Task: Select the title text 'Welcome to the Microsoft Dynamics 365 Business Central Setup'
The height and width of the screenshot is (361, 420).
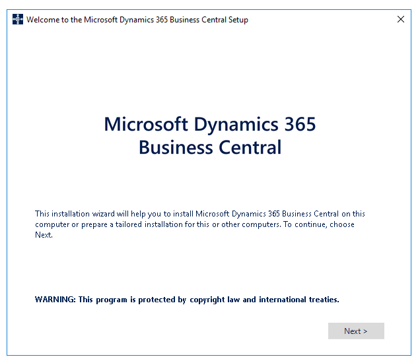Action: 137,20
